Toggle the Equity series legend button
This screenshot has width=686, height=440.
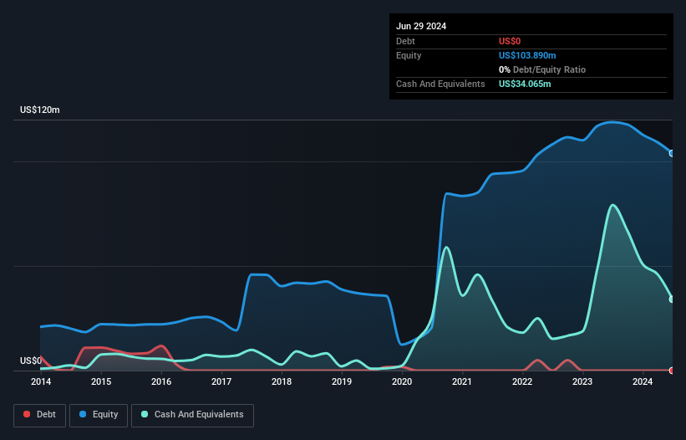[x=99, y=415]
